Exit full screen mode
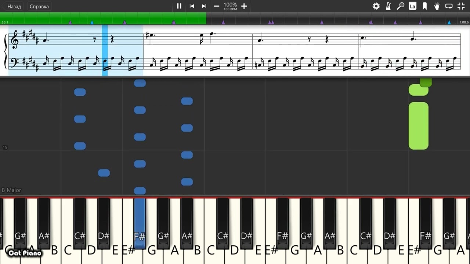This screenshot has width=470, height=264. 461,6
